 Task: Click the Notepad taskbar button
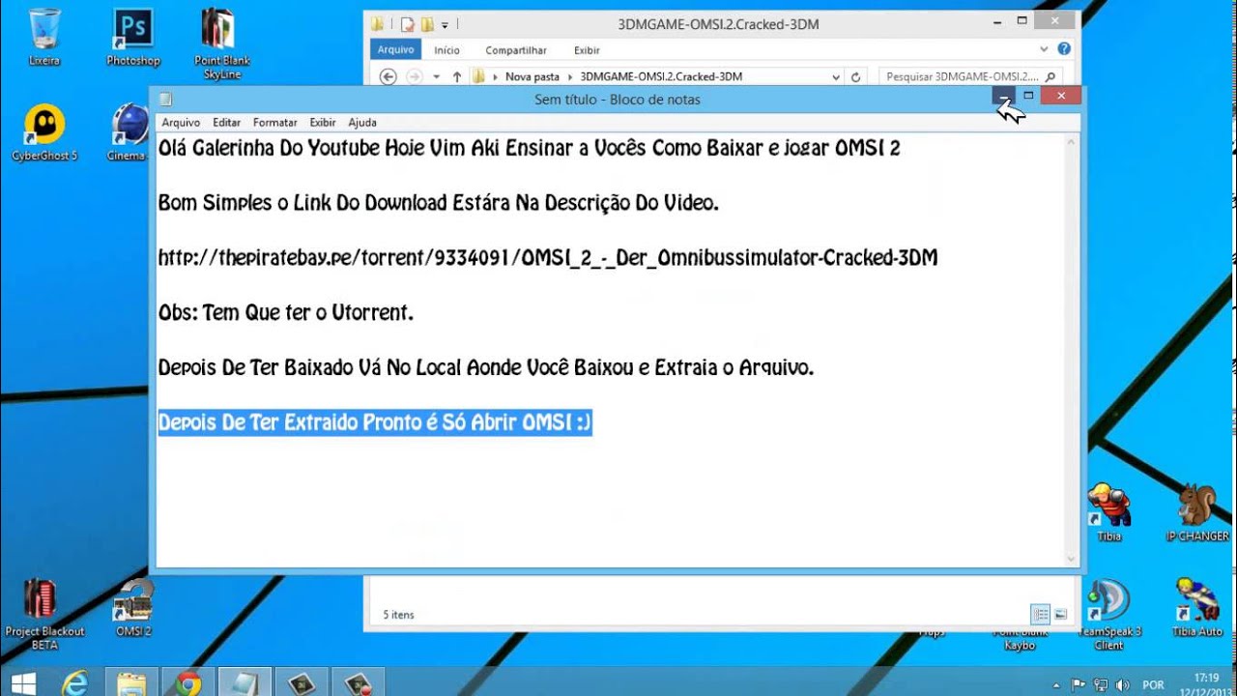coord(245,683)
